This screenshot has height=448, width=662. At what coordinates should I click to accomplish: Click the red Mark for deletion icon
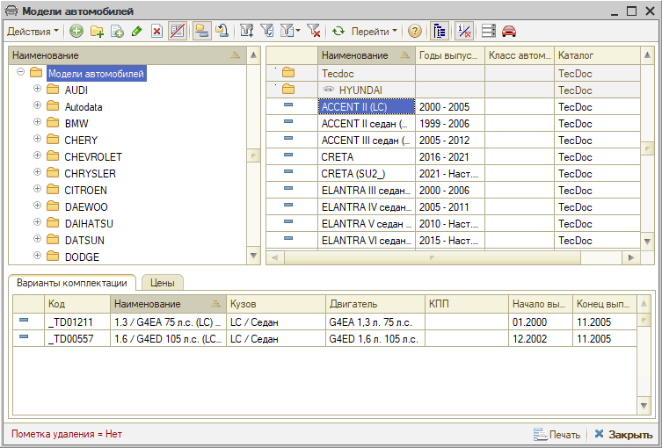pyautogui.click(x=156, y=31)
